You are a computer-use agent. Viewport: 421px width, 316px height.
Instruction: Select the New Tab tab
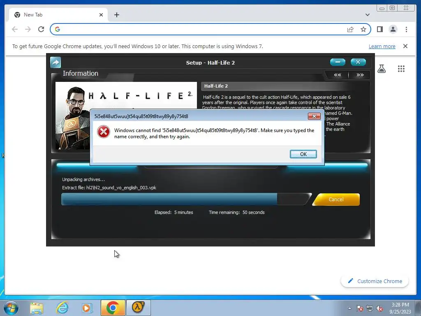click(58, 15)
